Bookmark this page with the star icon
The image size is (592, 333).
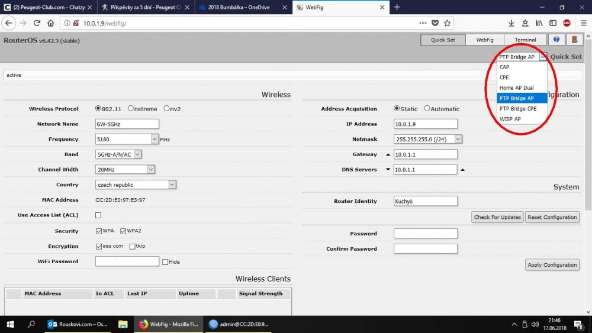448,23
